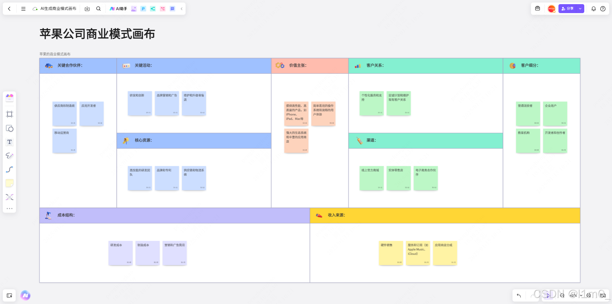Select the 研发和创新 sticky note
This screenshot has width=612, height=304.
coord(140,103)
